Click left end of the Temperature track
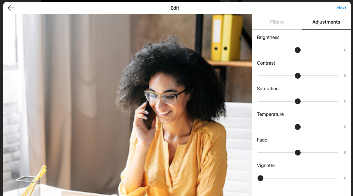 tap(259, 127)
